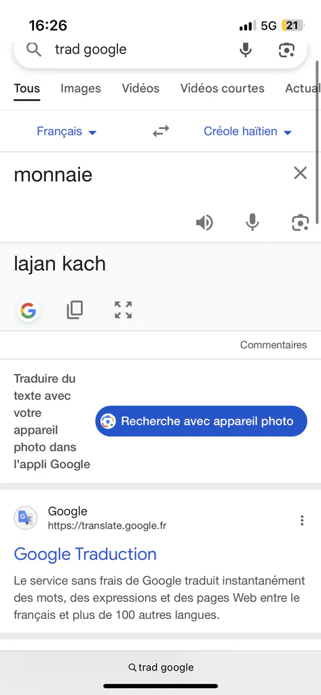Show lajan kach in fullscreen
The width and height of the screenshot is (321, 695).
pos(124,309)
